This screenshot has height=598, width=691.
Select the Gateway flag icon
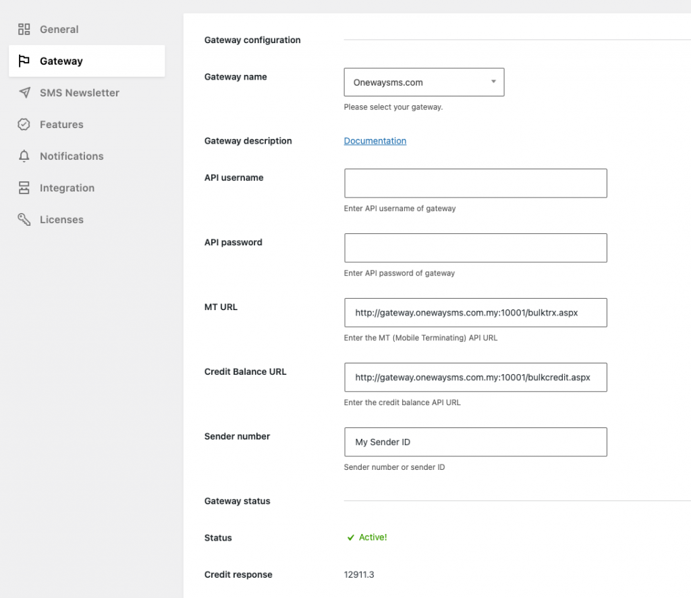tap(24, 61)
